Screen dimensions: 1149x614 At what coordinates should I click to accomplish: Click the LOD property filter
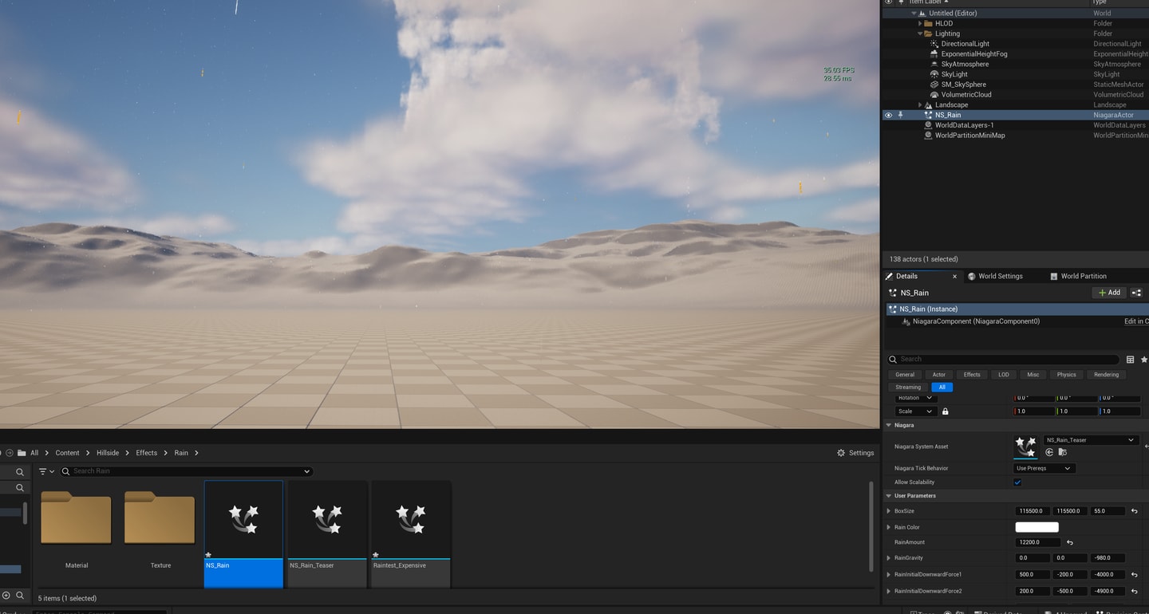1004,375
